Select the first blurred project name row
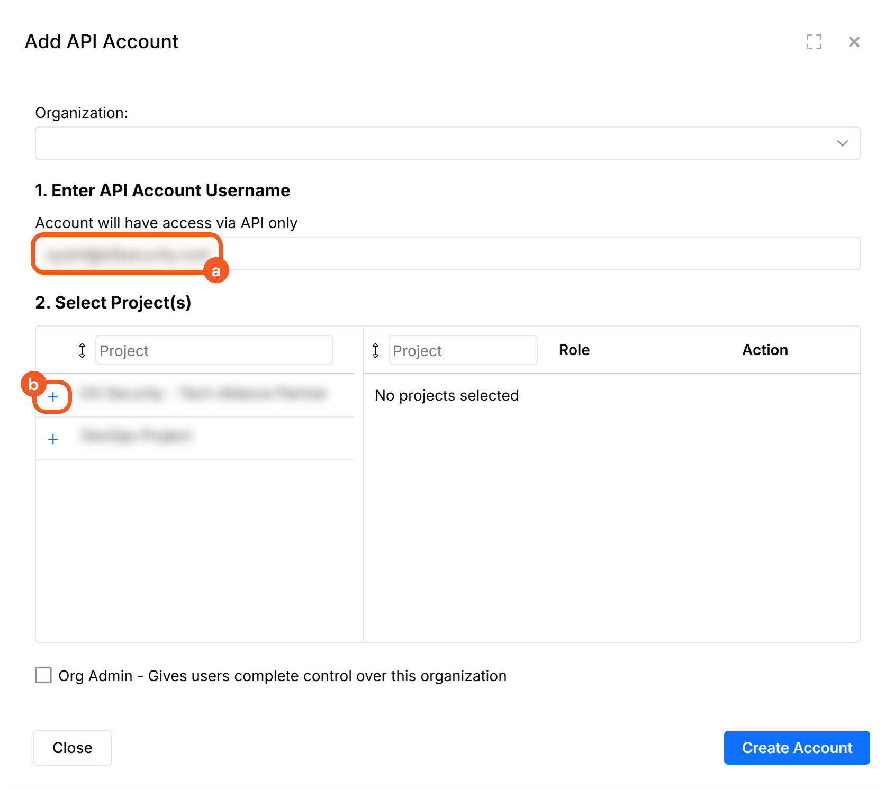The image size is (894, 789). [204, 394]
